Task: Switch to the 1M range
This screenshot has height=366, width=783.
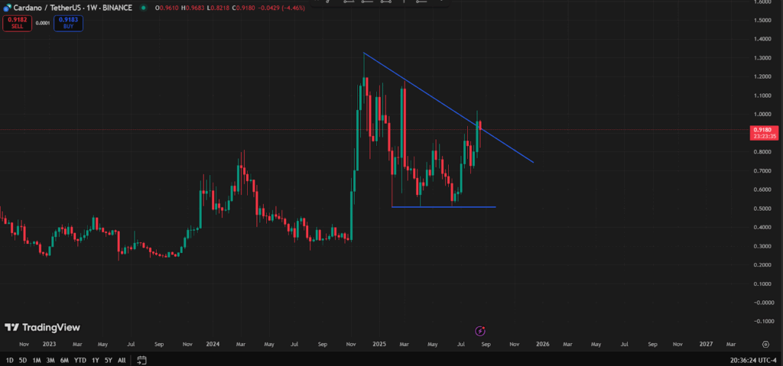Action: (x=36, y=360)
